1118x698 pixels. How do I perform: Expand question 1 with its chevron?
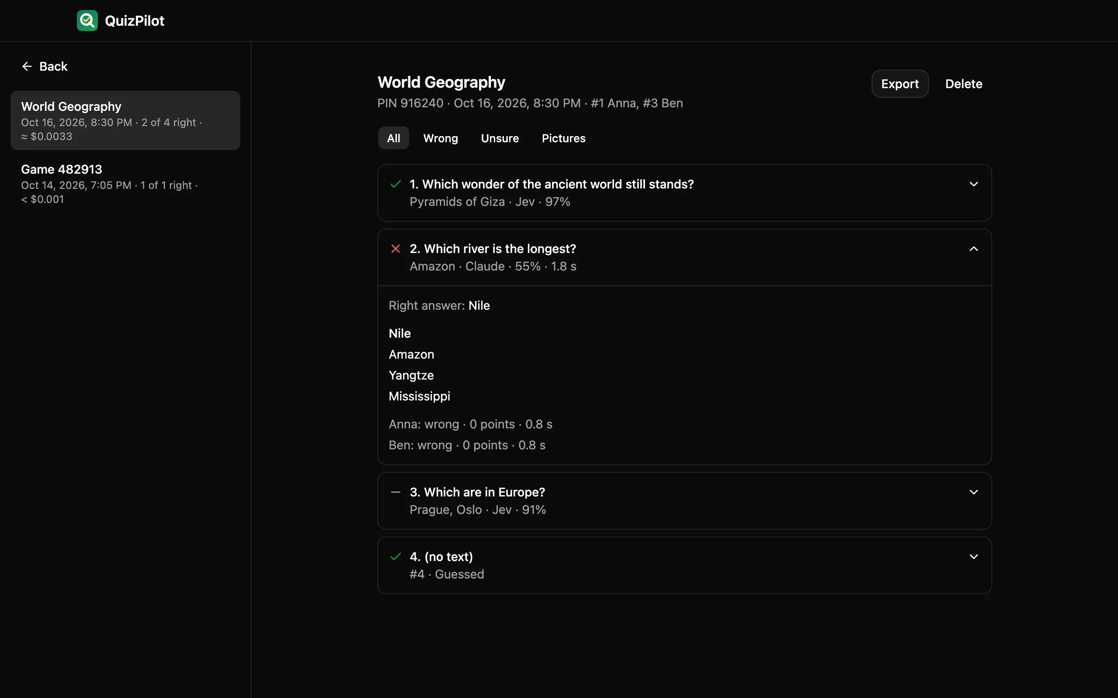pos(974,184)
